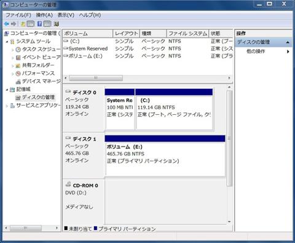The height and width of the screenshot is (243, 295).
Task: Click the イベント ビューアー icon
Action: (18, 58)
